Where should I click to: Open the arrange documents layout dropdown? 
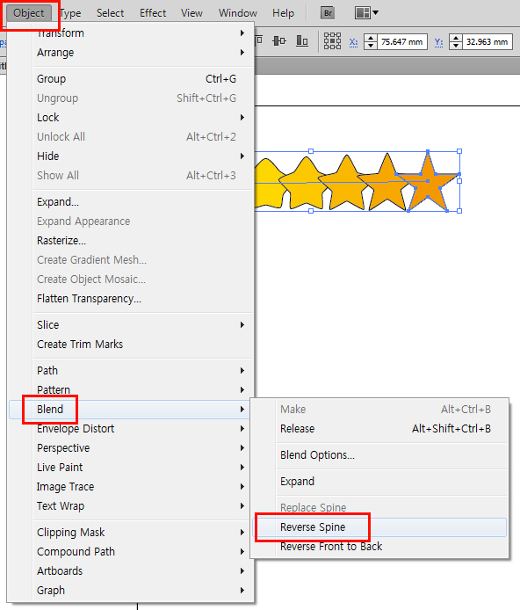(366, 13)
